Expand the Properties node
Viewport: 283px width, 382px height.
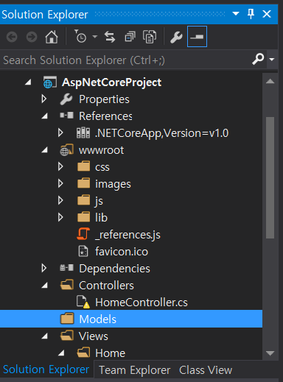(44, 99)
